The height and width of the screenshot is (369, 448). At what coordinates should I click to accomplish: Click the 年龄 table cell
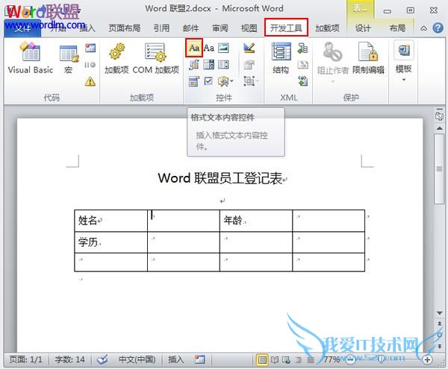[256, 221]
